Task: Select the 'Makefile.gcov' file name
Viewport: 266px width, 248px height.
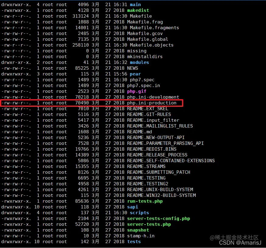Action: [145, 33]
